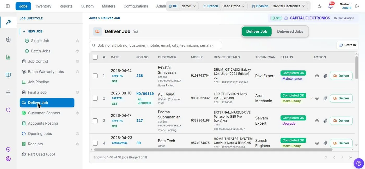Click the horizontal table scrollbar
The height and width of the screenshot is (169, 365).
213,150
